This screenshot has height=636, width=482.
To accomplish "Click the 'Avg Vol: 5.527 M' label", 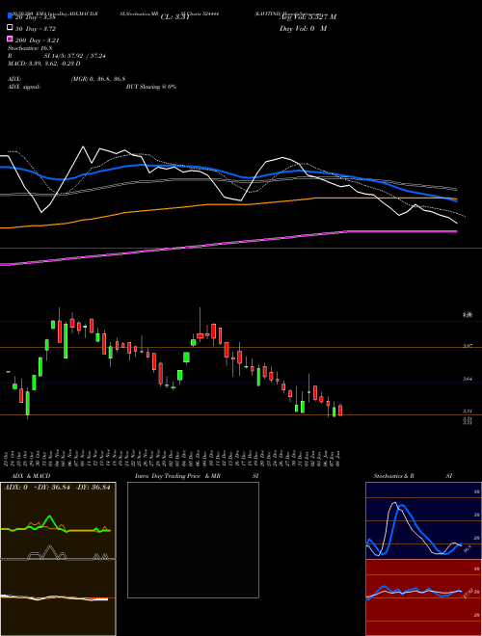I will click(x=308, y=17).
